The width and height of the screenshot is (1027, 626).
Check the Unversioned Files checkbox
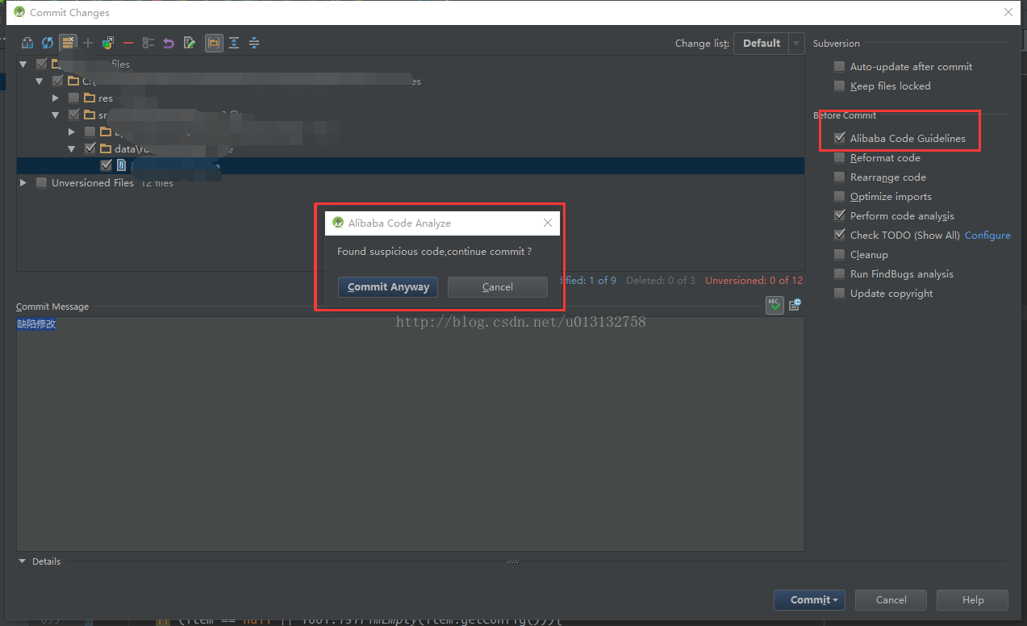41,182
